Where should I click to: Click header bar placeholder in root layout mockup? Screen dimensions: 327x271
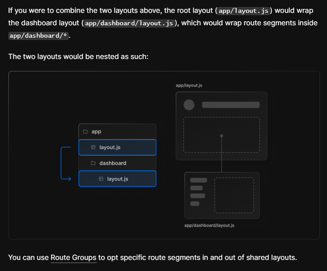click(231, 105)
